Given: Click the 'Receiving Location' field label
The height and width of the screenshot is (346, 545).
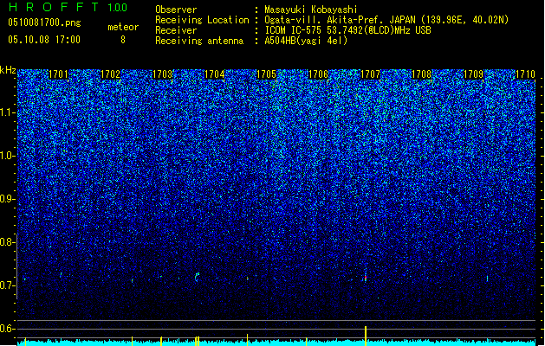Looking at the screenshot, I should pos(202,20).
